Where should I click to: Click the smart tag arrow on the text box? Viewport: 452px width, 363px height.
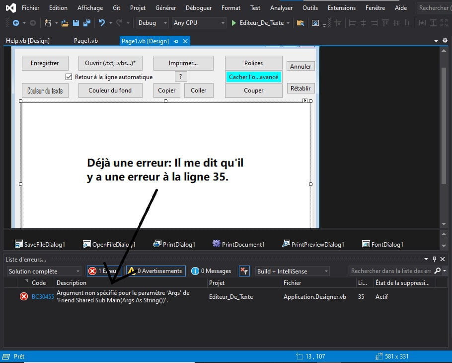pos(304,100)
